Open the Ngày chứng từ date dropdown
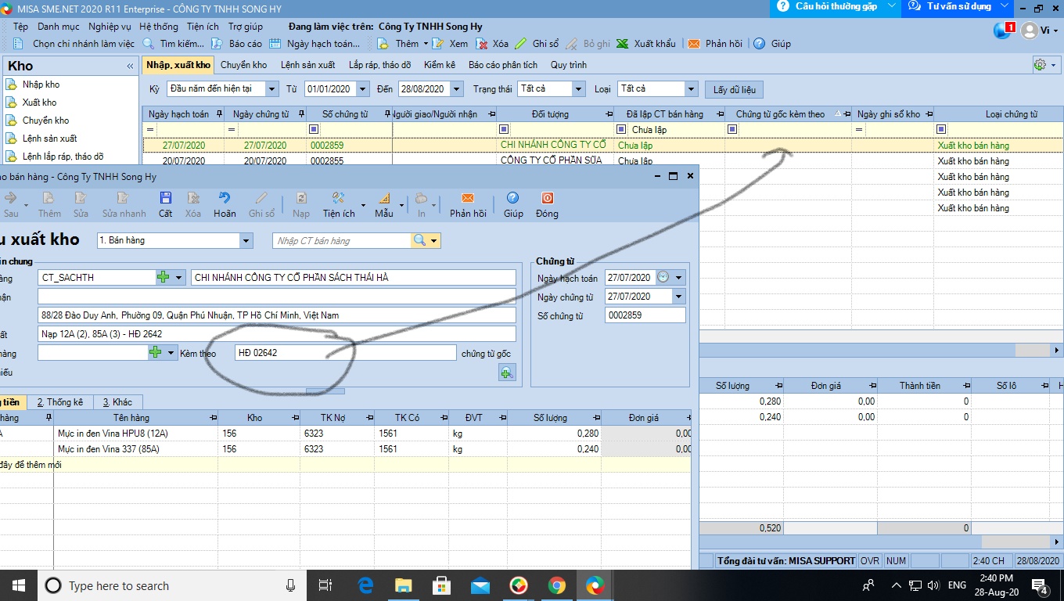This screenshot has width=1064, height=601. click(x=678, y=297)
